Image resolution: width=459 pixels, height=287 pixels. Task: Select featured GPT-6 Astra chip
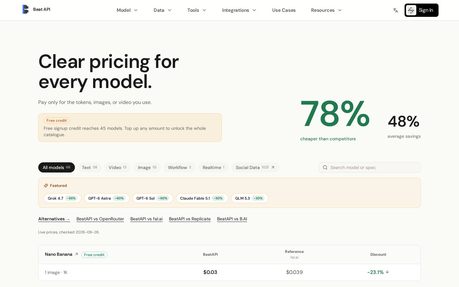[107, 198]
